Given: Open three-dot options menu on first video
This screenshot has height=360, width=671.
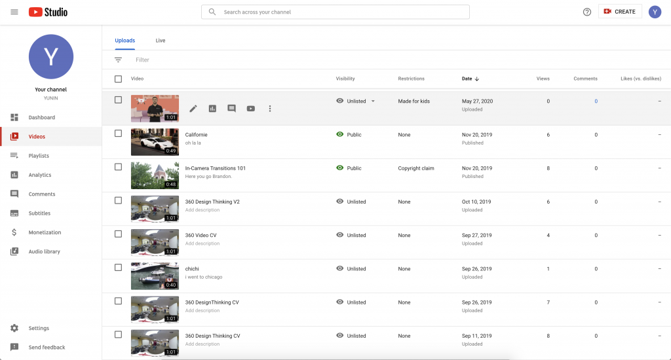Looking at the screenshot, I should pos(270,109).
